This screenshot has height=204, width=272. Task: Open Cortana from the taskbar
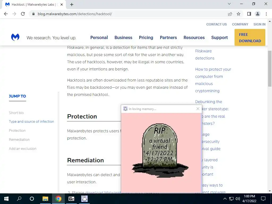(x=32, y=199)
